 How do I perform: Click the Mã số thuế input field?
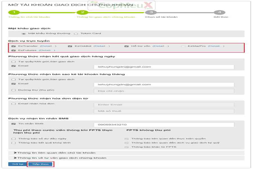[164, 111]
